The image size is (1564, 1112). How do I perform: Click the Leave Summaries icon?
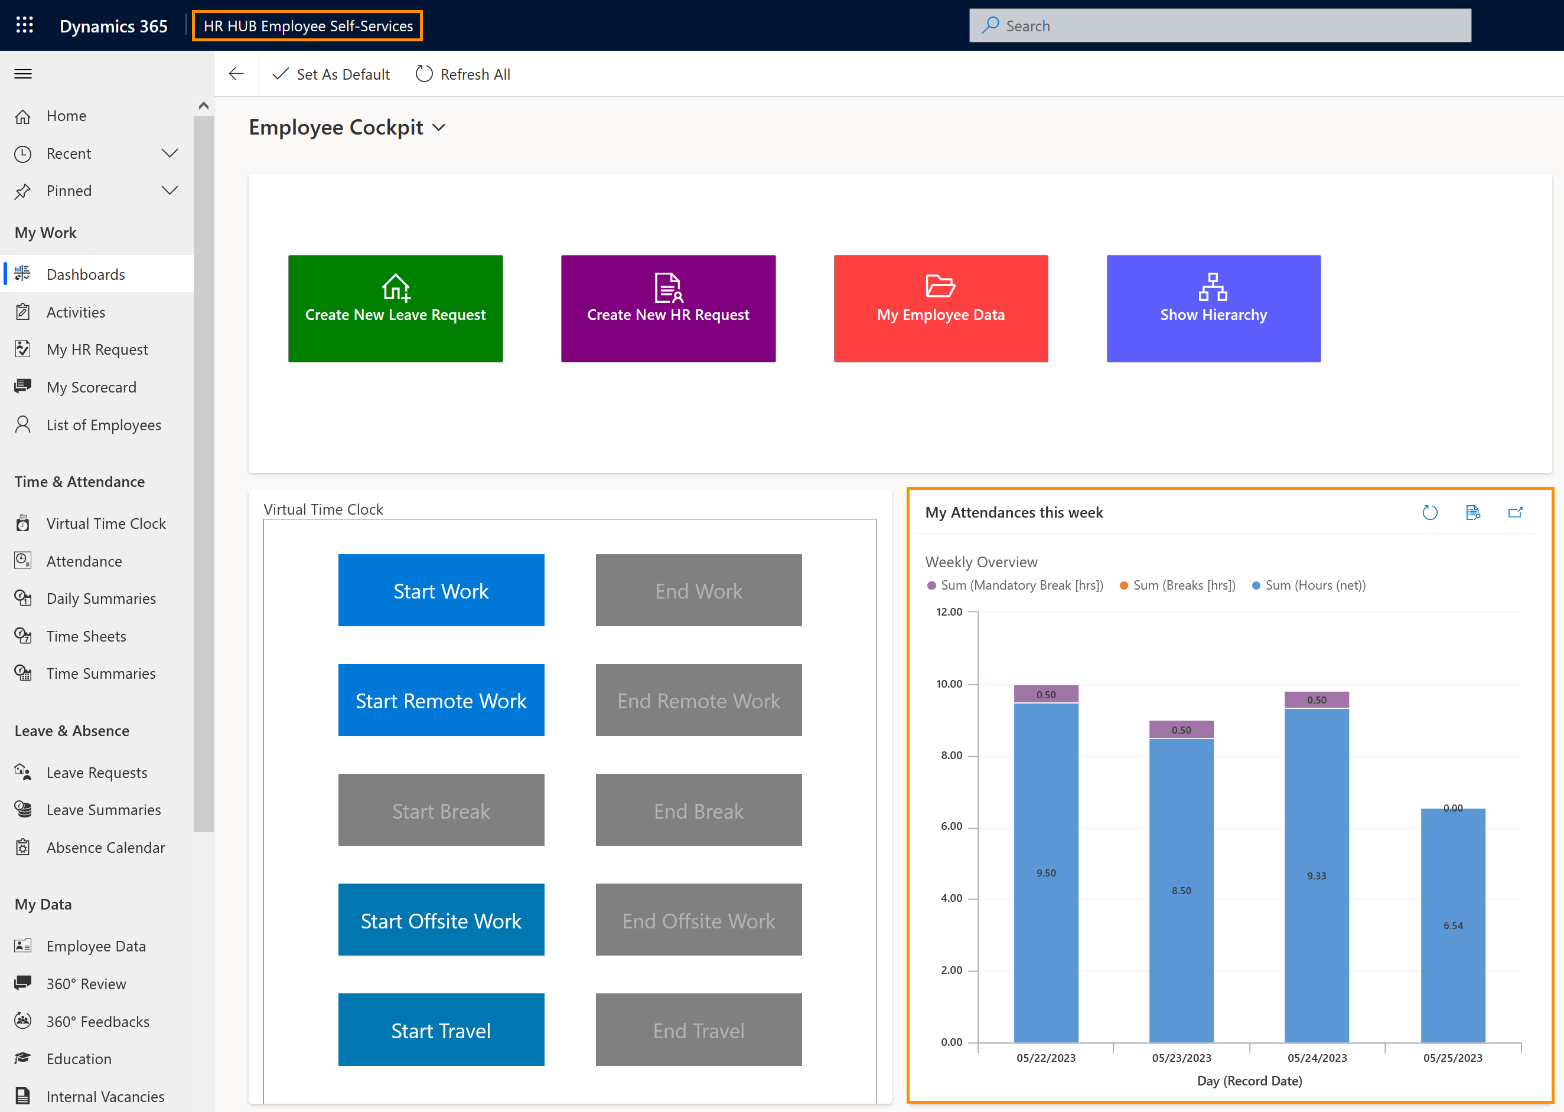[23, 809]
